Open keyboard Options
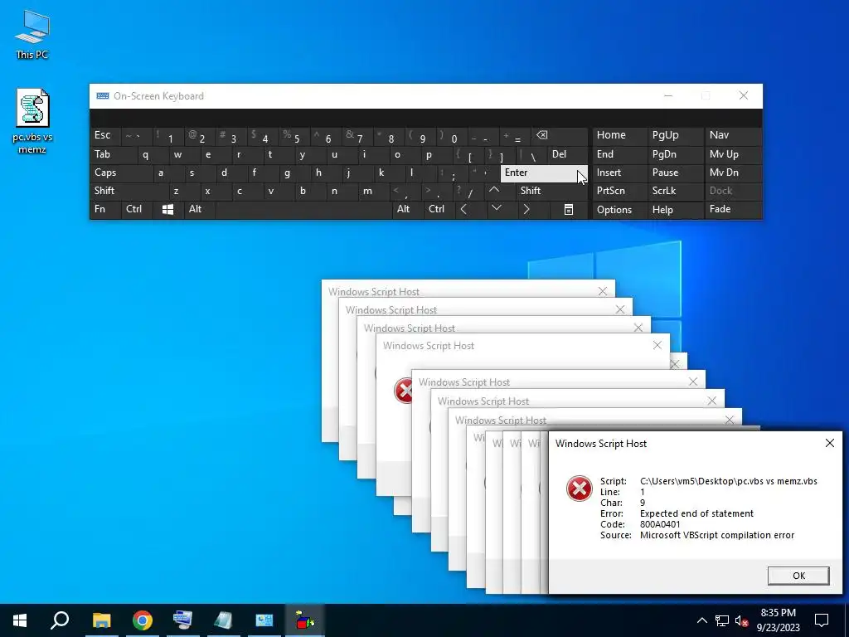The height and width of the screenshot is (637, 849). [619, 210]
